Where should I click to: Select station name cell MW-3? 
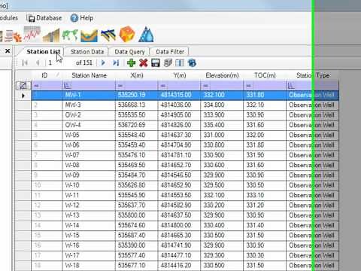point(89,105)
